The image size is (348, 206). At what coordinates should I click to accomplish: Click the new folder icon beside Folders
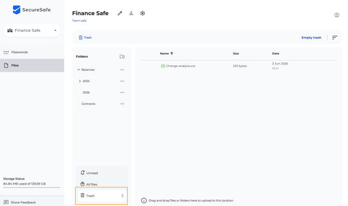coord(122,57)
